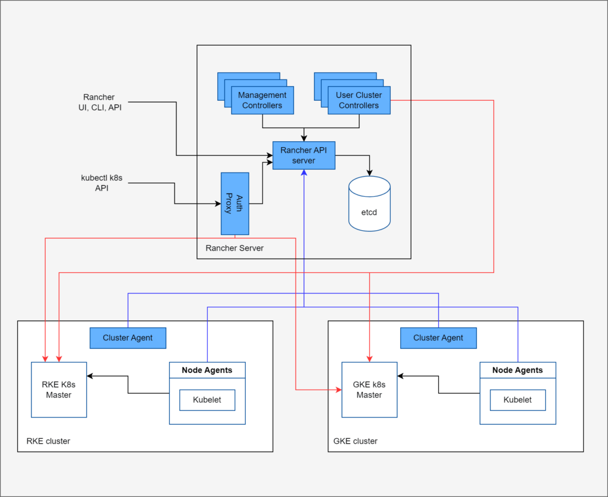
Task: Select the Kubelet box in RKE cluster
Action: click(x=207, y=400)
